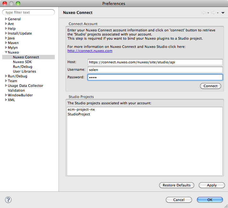This screenshot has height=208, width=228.
Task: Select the Java category label
Action: (x=11, y=38)
